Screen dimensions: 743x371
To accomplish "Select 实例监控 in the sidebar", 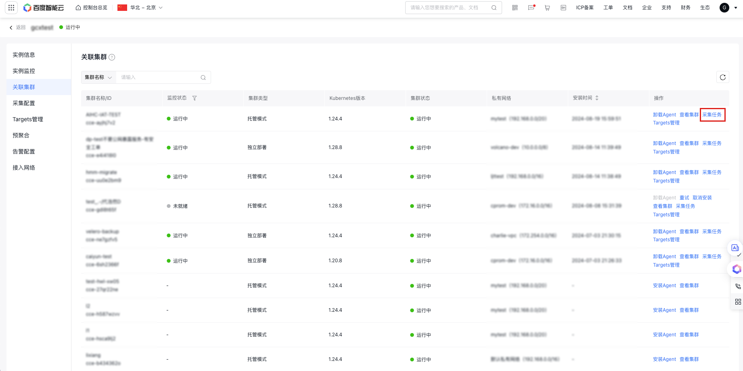I will click(39, 71).
